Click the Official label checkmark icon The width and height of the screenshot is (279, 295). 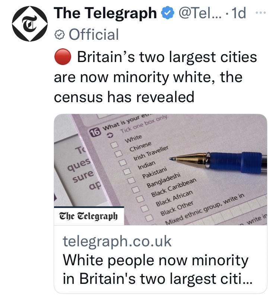(59, 35)
